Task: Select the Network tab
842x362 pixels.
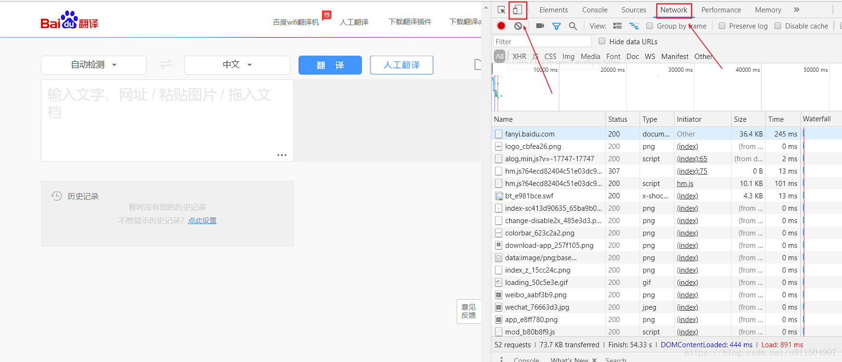Action: tap(674, 10)
